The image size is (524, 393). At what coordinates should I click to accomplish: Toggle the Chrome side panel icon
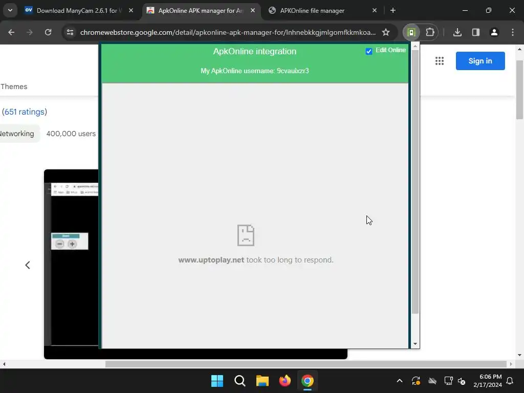tap(475, 32)
